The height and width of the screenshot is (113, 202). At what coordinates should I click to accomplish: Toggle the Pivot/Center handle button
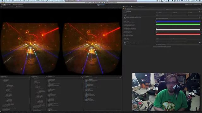(15, 5)
